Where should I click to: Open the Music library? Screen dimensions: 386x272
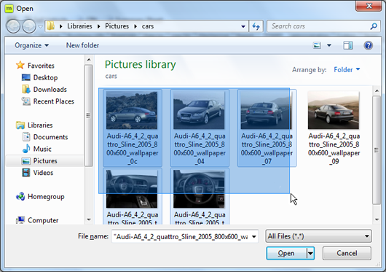(x=42, y=149)
